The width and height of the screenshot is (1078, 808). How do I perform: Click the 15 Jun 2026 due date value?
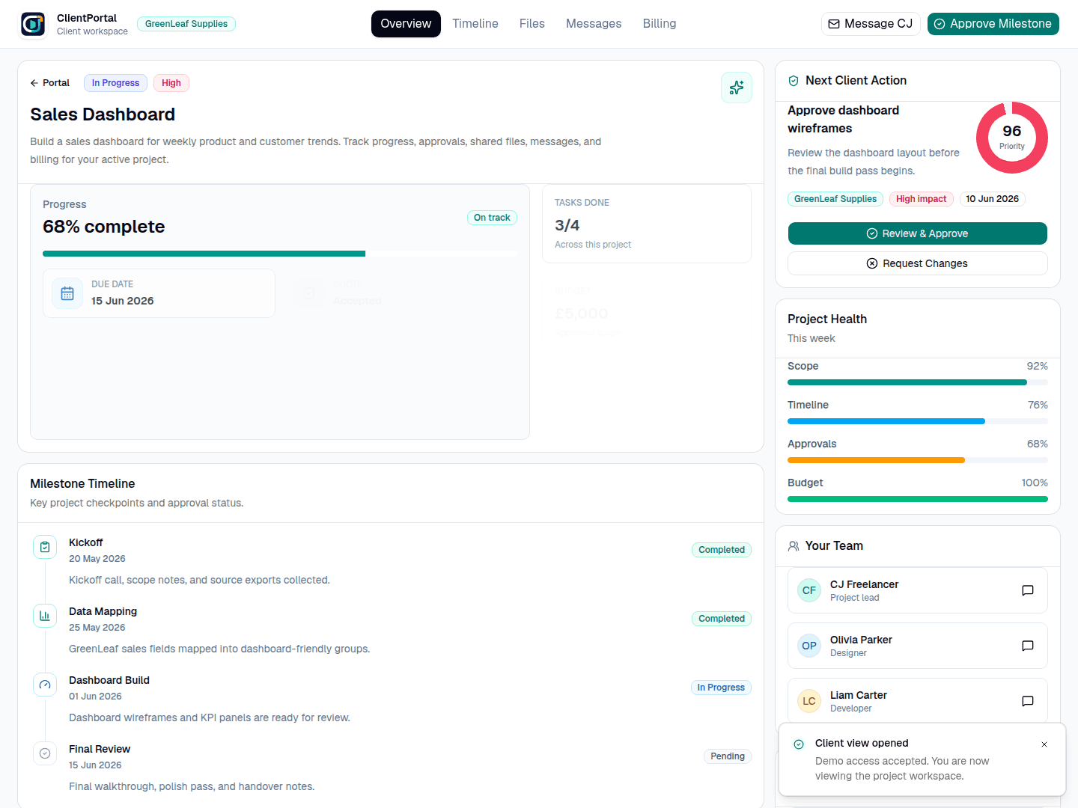tap(123, 301)
